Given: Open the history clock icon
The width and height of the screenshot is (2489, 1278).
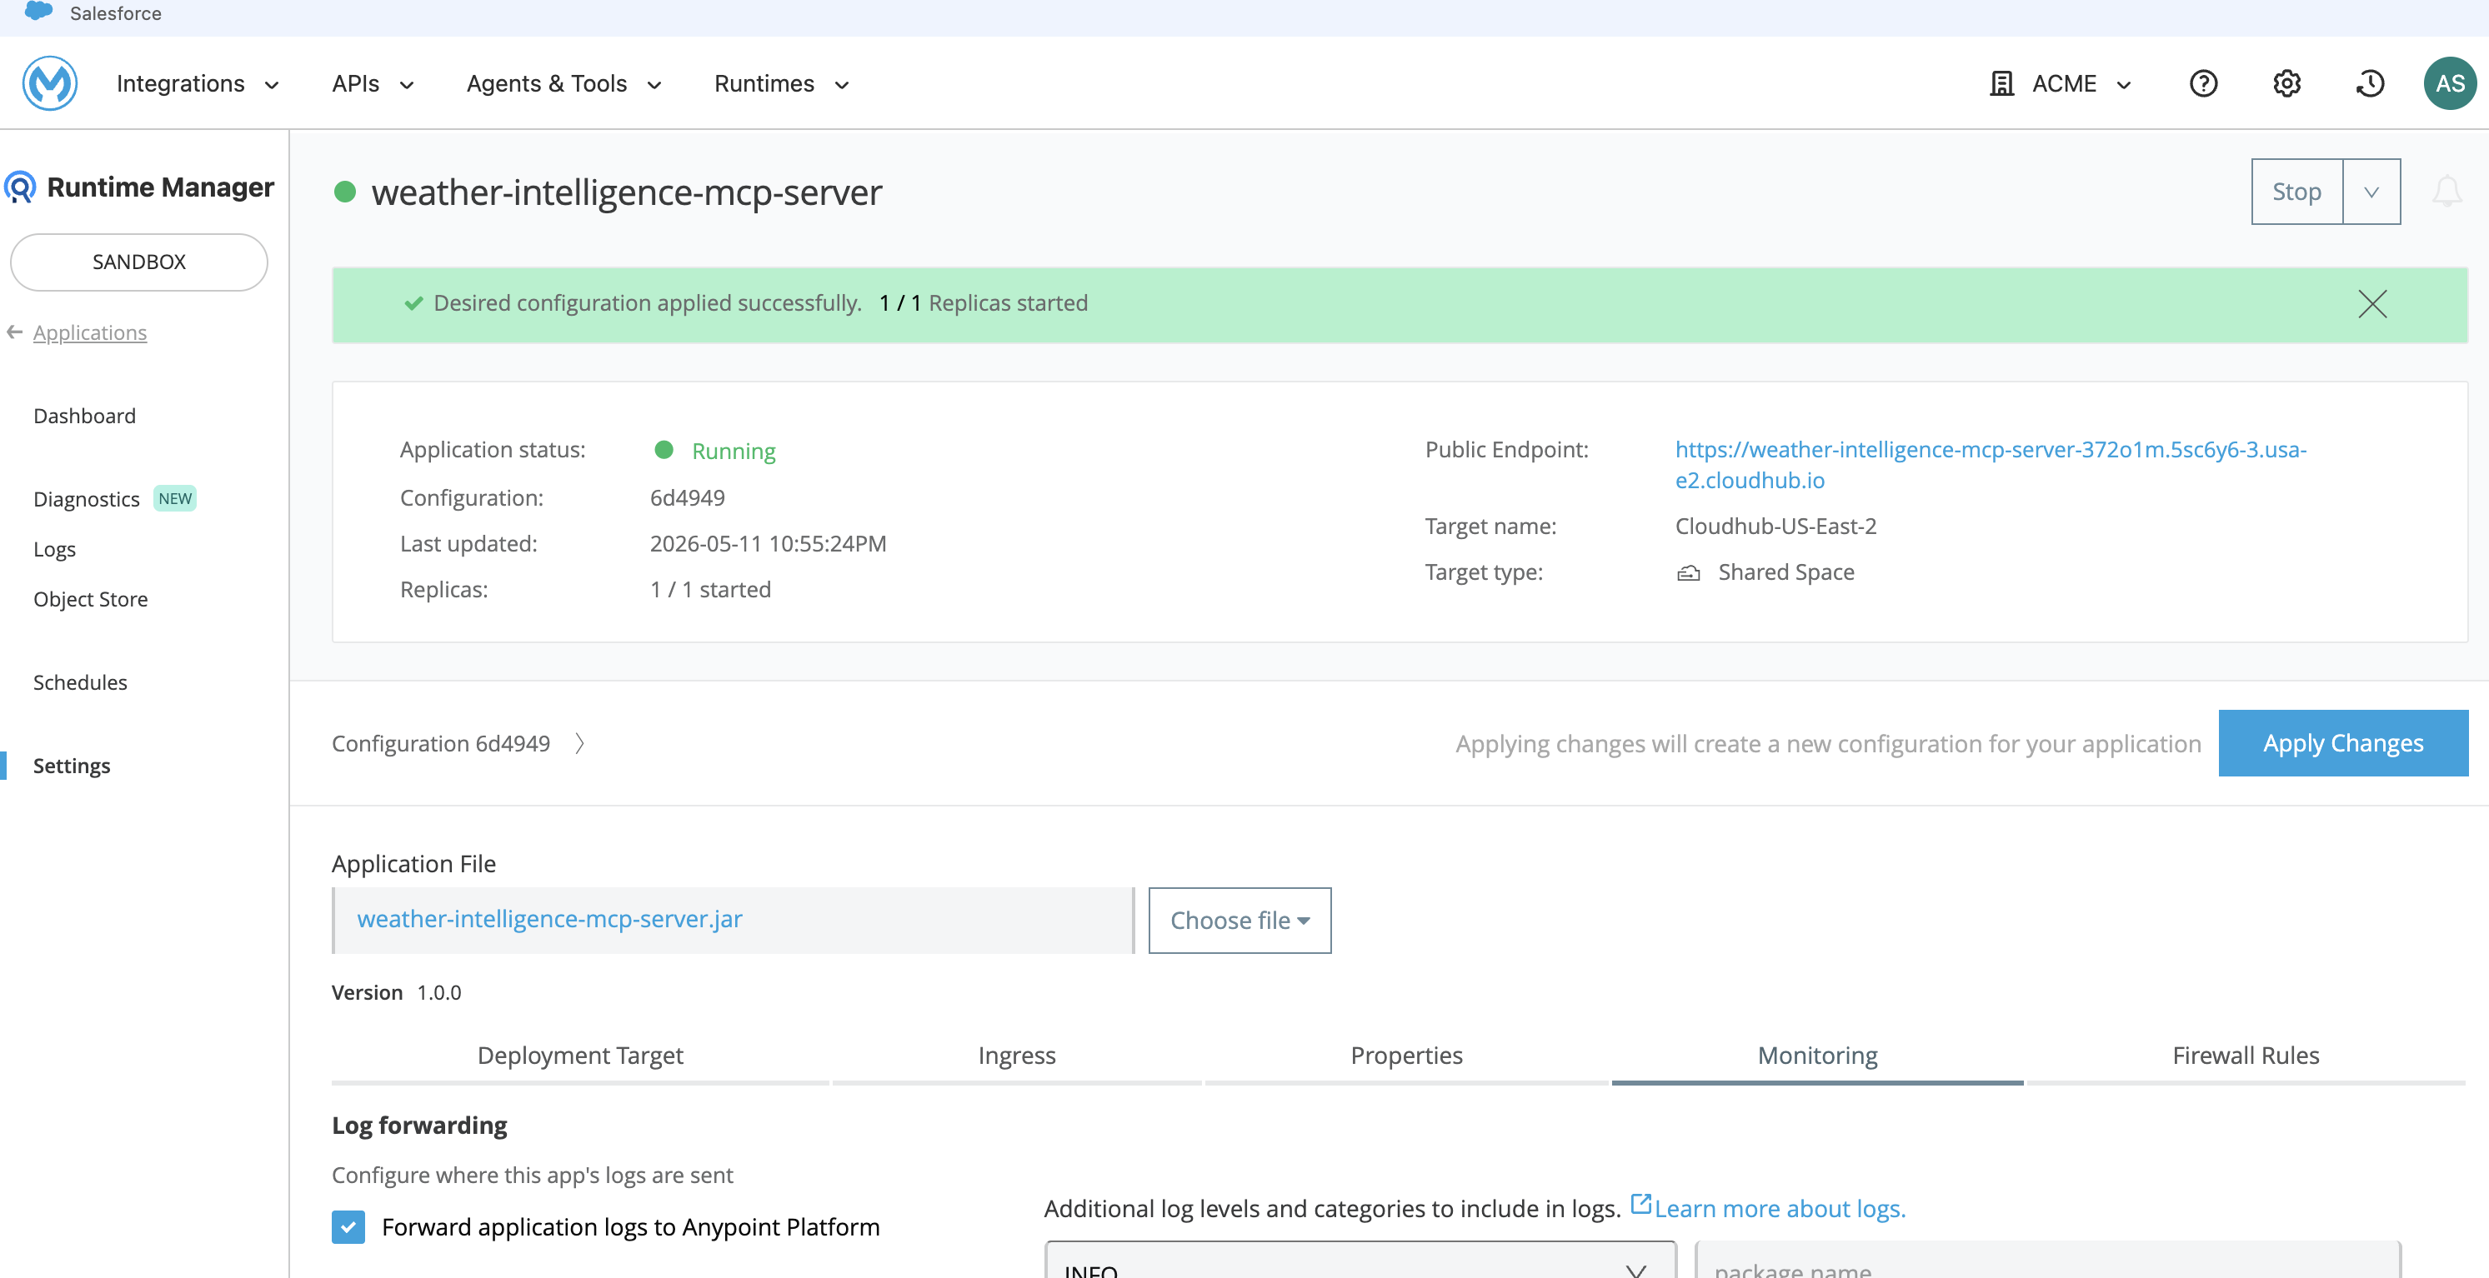Looking at the screenshot, I should [2369, 84].
